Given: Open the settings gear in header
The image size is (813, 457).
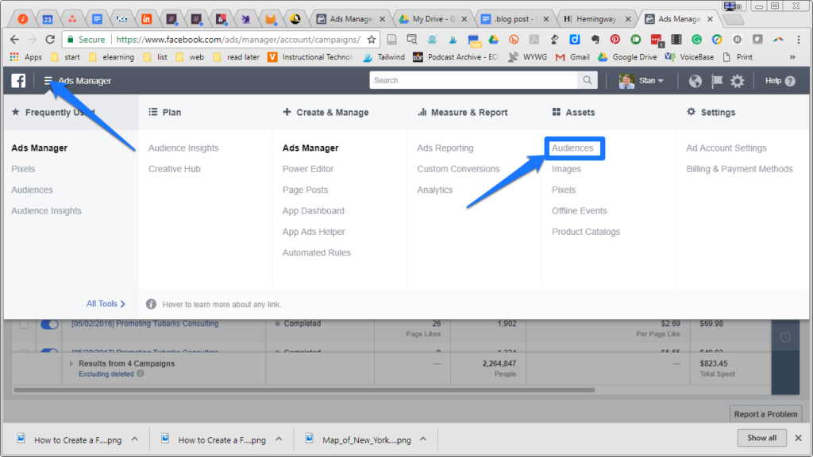Looking at the screenshot, I should pos(738,81).
